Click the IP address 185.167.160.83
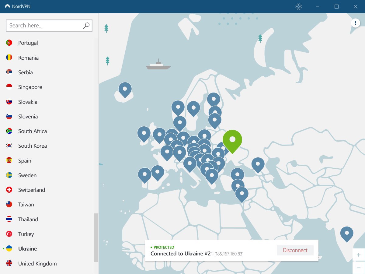 click(x=229, y=254)
